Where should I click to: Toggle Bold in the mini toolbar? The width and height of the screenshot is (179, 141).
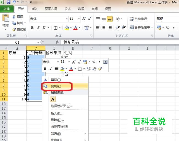pos(45,69)
